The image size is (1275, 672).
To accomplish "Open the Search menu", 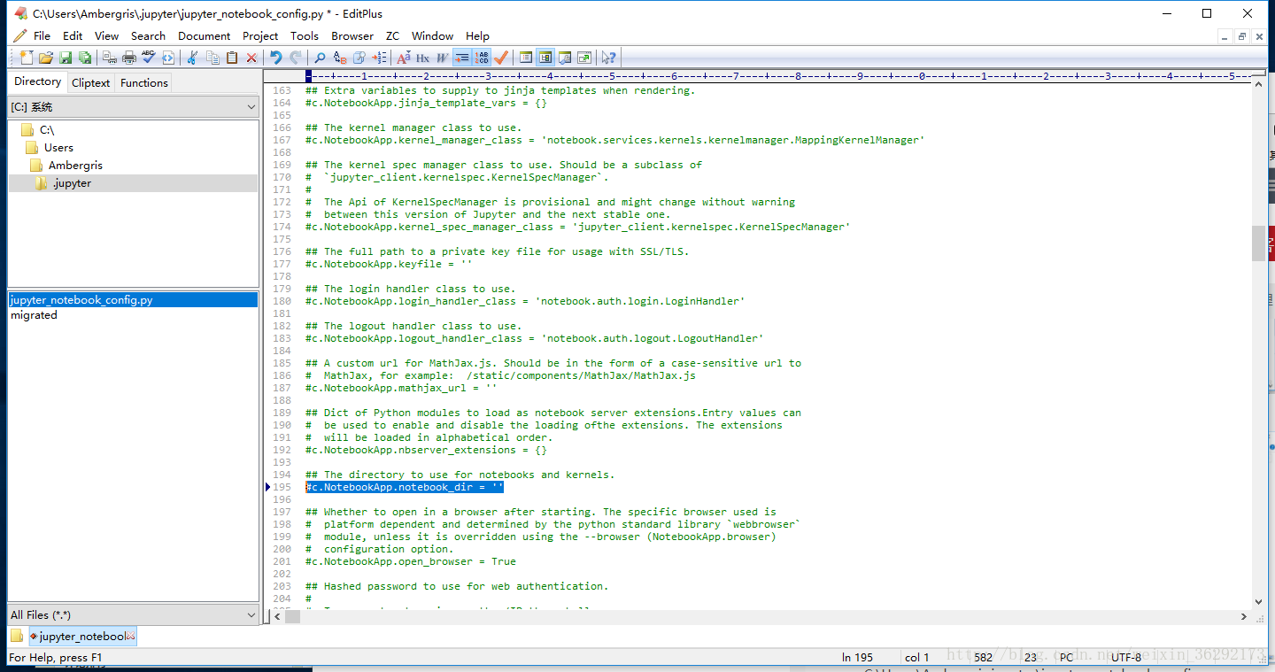I will pos(148,35).
